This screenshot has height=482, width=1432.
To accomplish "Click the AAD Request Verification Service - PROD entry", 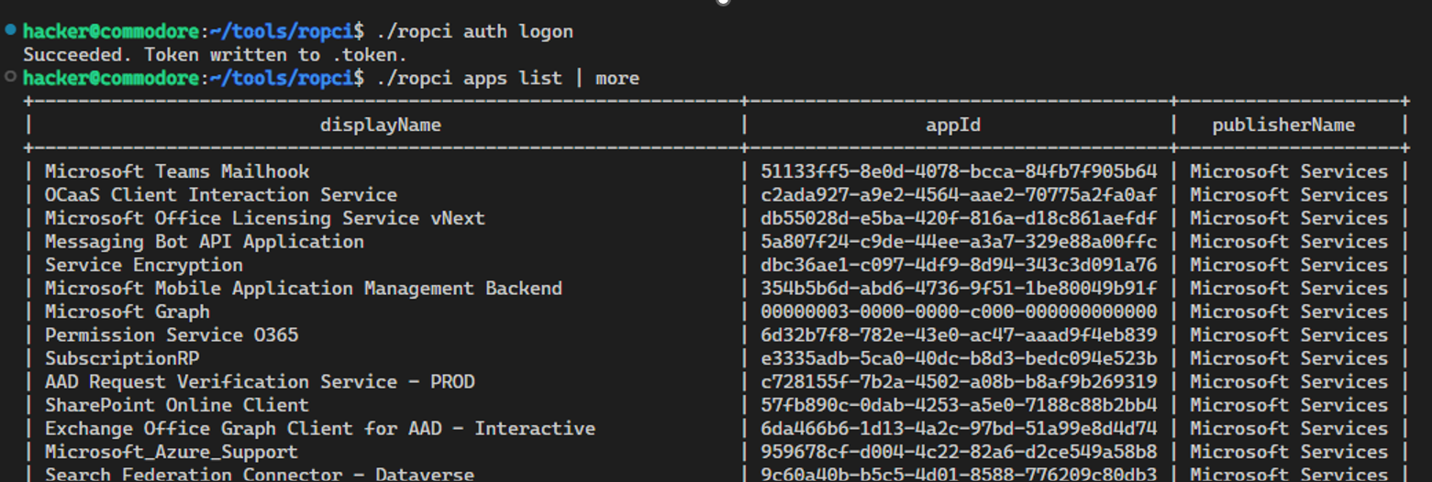I will pyautogui.click(x=260, y=382).
